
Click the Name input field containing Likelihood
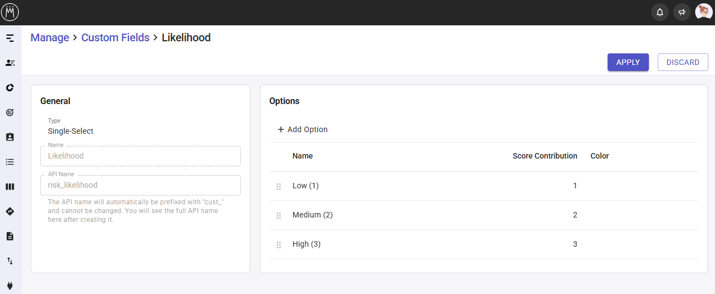140,156
